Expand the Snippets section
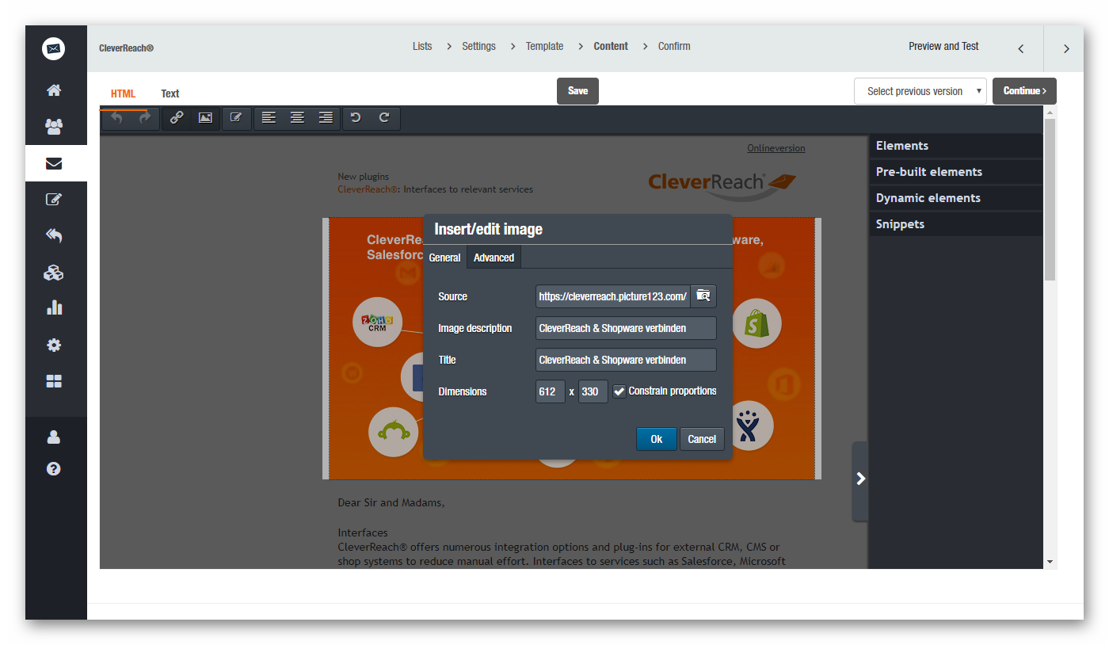 click(956, 224)
